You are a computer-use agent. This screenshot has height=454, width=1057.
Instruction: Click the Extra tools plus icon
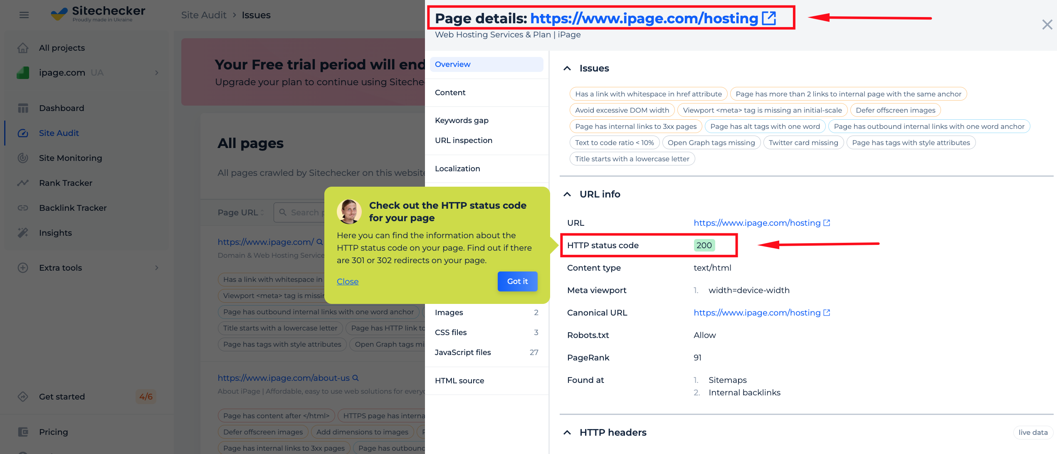(23, 268)
